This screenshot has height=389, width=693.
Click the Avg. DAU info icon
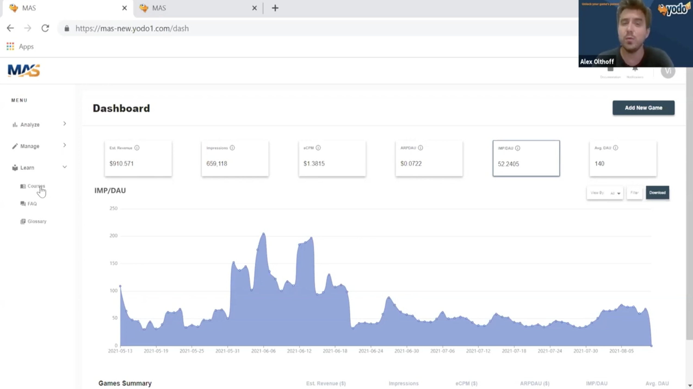[615, 148]
